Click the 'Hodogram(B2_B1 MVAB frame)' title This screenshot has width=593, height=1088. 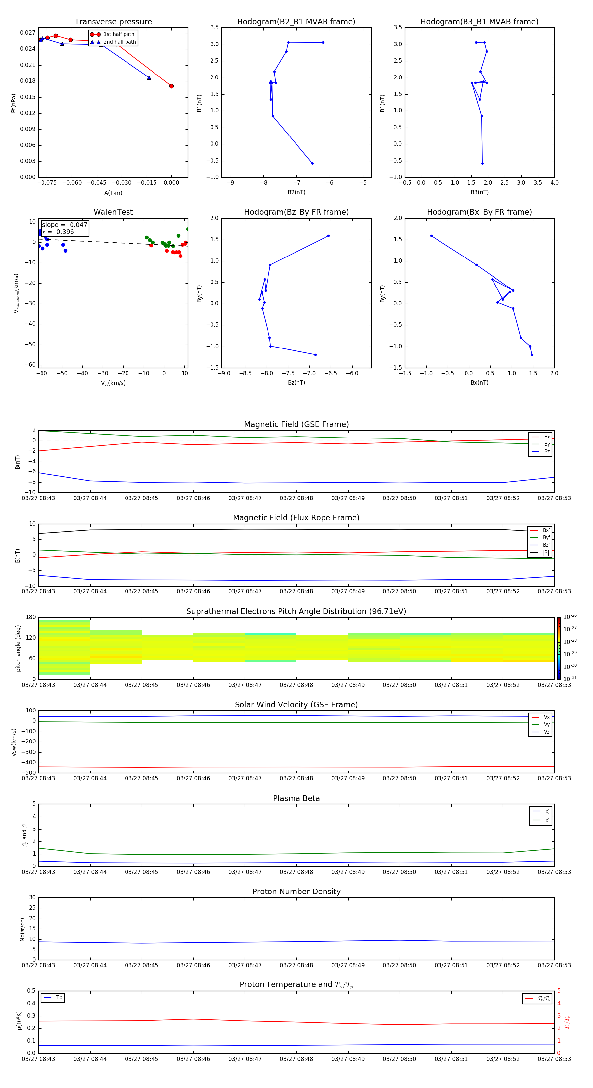(x=296, y=22)
